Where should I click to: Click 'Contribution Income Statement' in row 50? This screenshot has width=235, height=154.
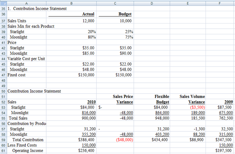tap(34, 91)
